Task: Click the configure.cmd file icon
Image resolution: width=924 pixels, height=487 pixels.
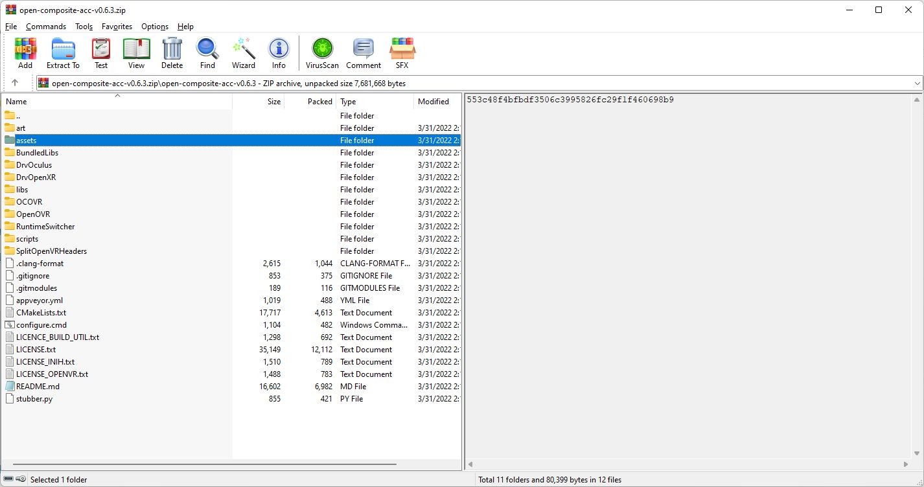Action: coord(10,325)
